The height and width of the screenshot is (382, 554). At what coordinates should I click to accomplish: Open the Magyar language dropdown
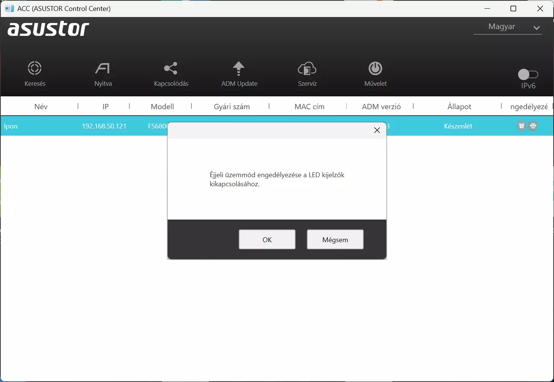point(507,27)
